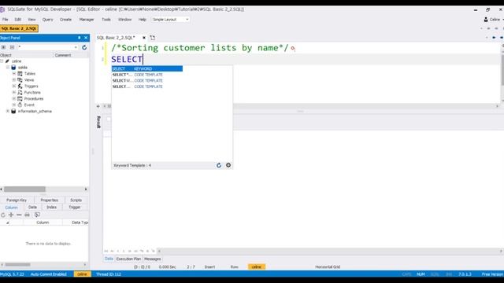The height and width of the screenshot is (283, 504).
Task: Open the Create menu
Action: [x=65, y=20]
